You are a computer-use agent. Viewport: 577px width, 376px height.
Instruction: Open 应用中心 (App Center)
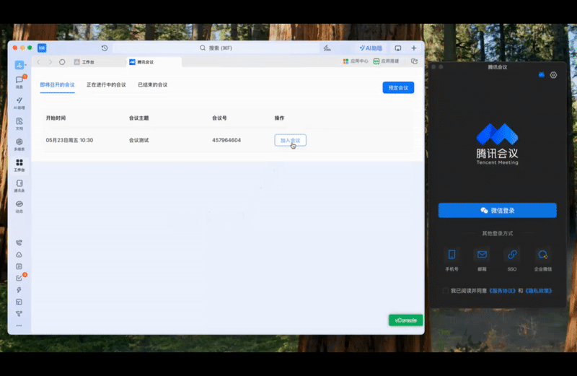(x=356, y=61)
